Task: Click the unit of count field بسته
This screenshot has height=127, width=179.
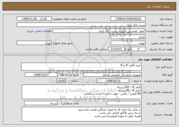Action: pos(41,103)
